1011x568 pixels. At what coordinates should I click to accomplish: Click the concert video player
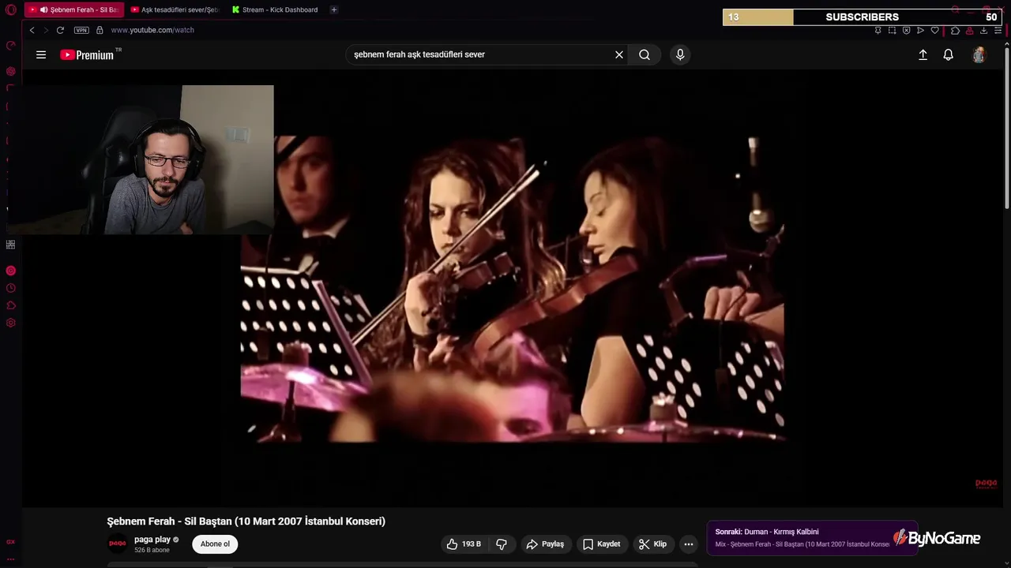coord(512,288)
